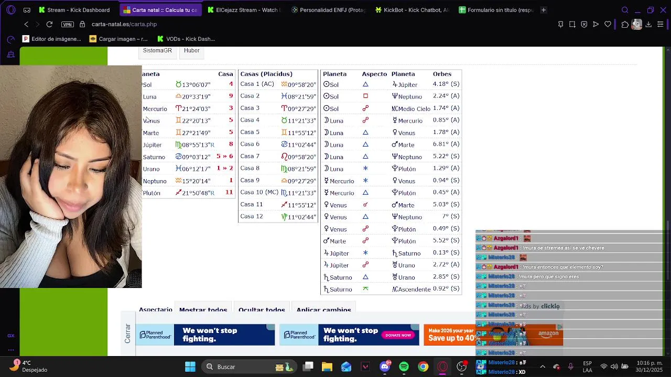This screenshot has width=671, height=377.
Task: Open sidebar three-dot options
Action: point(11,350)
